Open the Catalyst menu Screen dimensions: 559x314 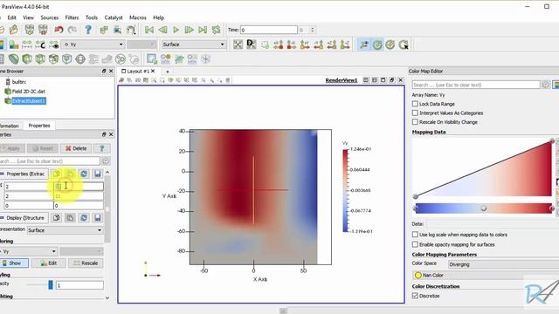coord(114,17)
